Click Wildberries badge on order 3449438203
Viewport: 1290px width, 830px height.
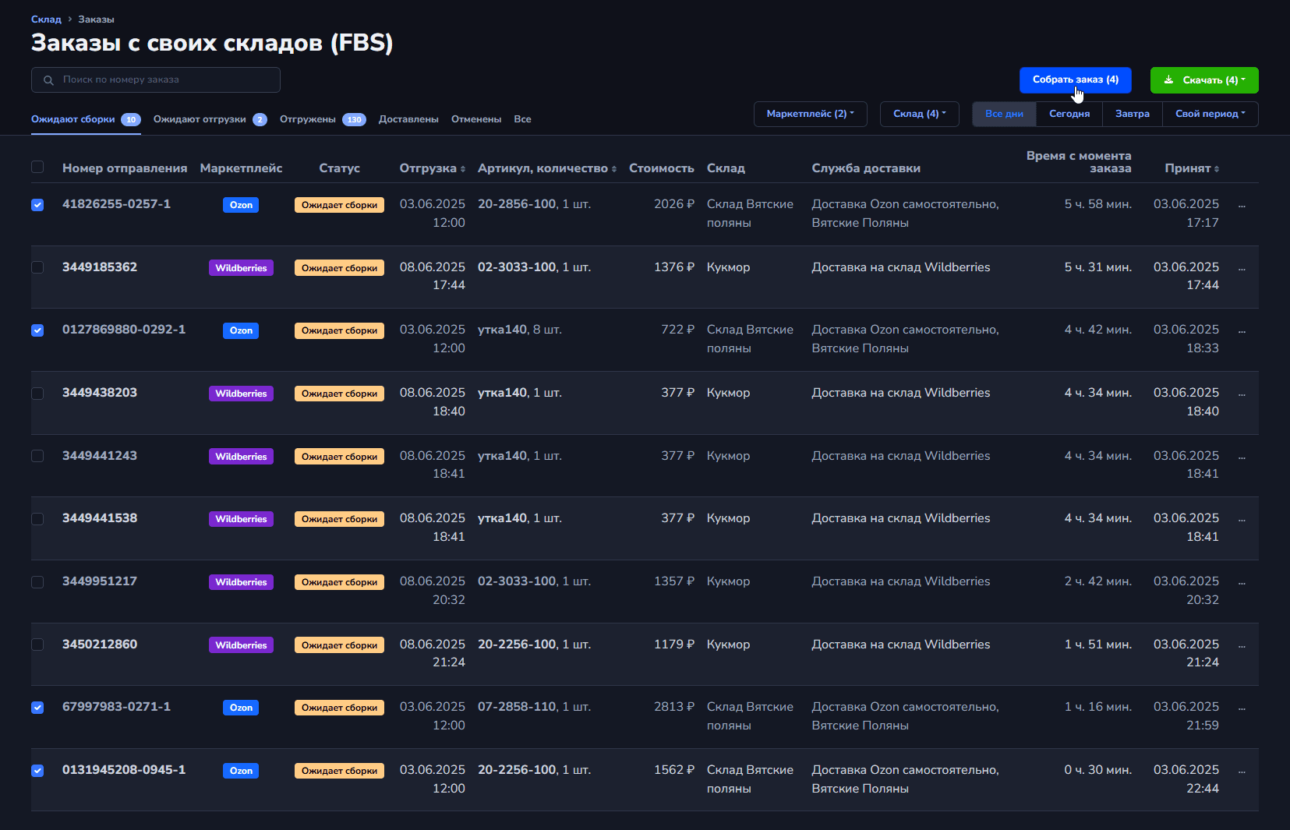click(x=241, y=394)
